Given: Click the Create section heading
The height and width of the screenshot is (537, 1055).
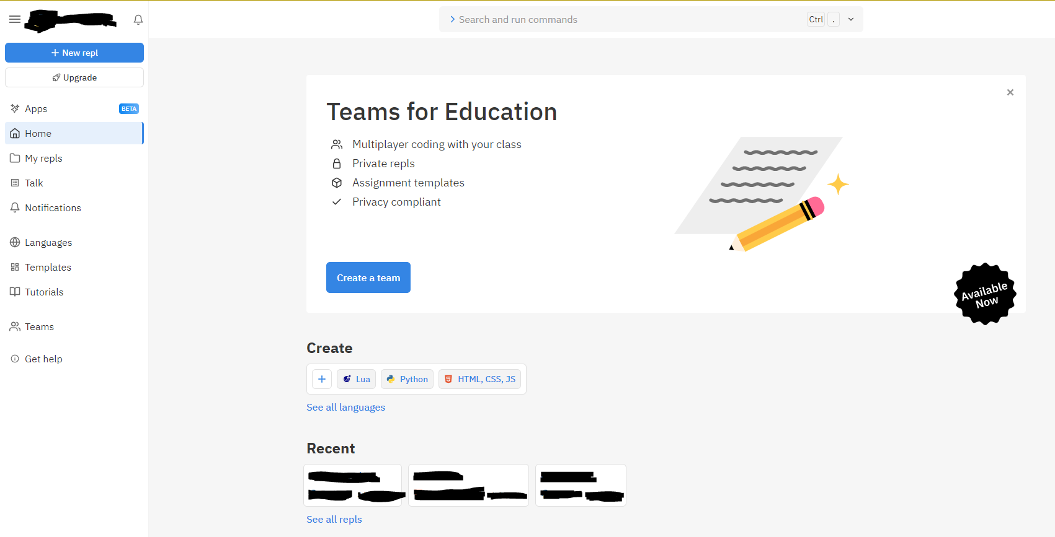Looking at the screenshot, I should tap(329, 348).
